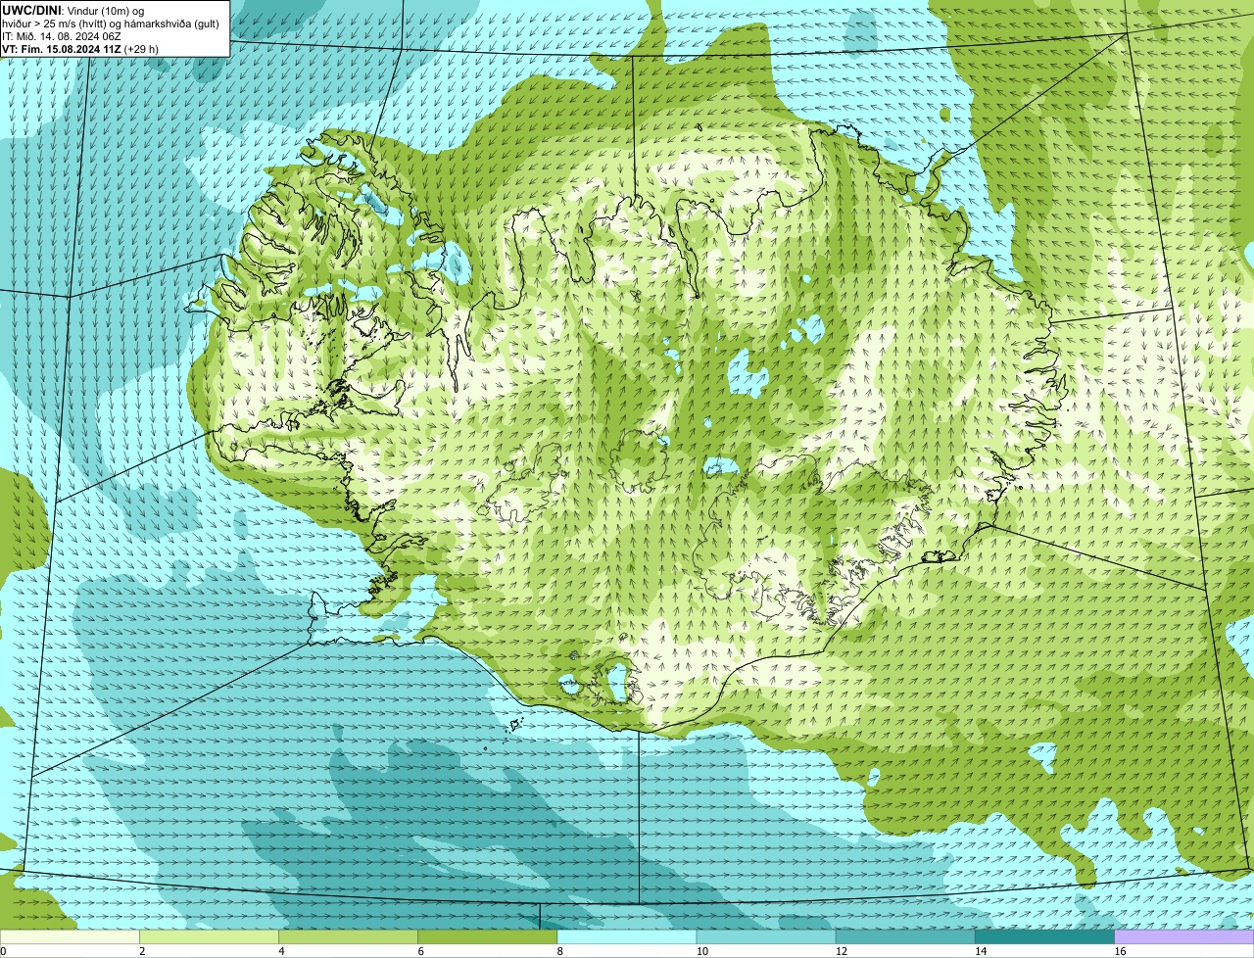Screen dimensions: 1254x958
Task: Click the 10–12 m/s turquoise legend swatch
Action: coord(766,936)
